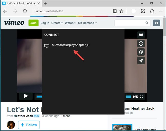Go back using the browser back arrow
This screenshot has height=131, width=166.
coord(5,11)
